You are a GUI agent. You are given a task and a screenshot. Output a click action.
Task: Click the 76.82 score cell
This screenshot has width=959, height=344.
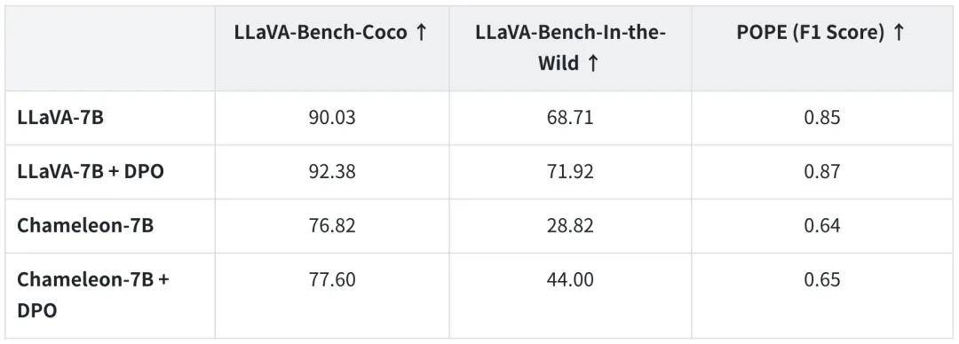(331, 225)
